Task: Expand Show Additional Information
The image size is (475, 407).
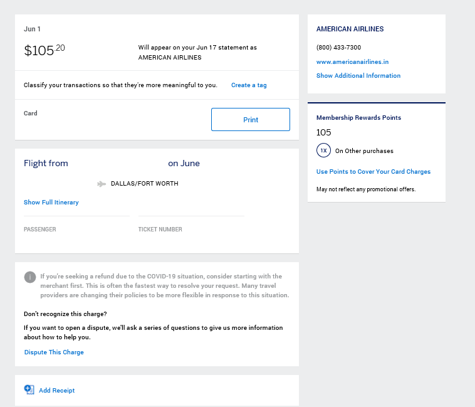Action: pos(358,75)
